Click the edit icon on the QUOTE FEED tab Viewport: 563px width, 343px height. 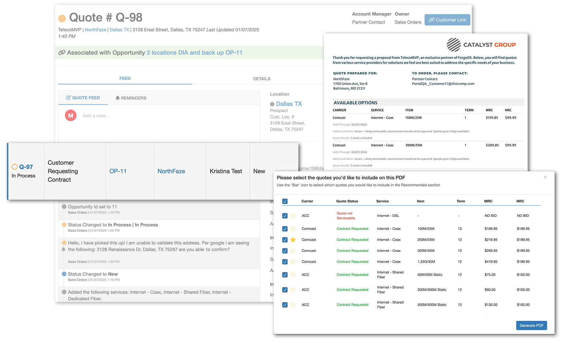(68, 98)
